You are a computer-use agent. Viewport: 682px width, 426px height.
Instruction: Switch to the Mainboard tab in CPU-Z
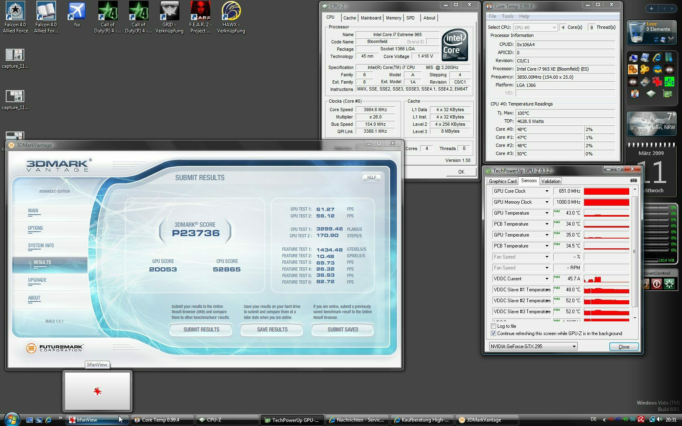(371, 18)
